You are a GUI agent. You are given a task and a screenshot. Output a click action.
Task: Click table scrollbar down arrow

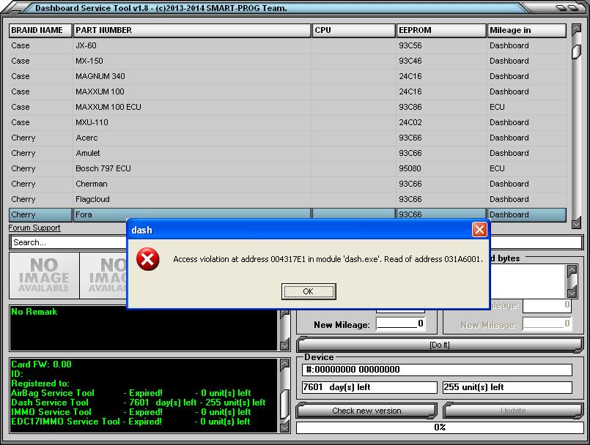coord(576,224)
